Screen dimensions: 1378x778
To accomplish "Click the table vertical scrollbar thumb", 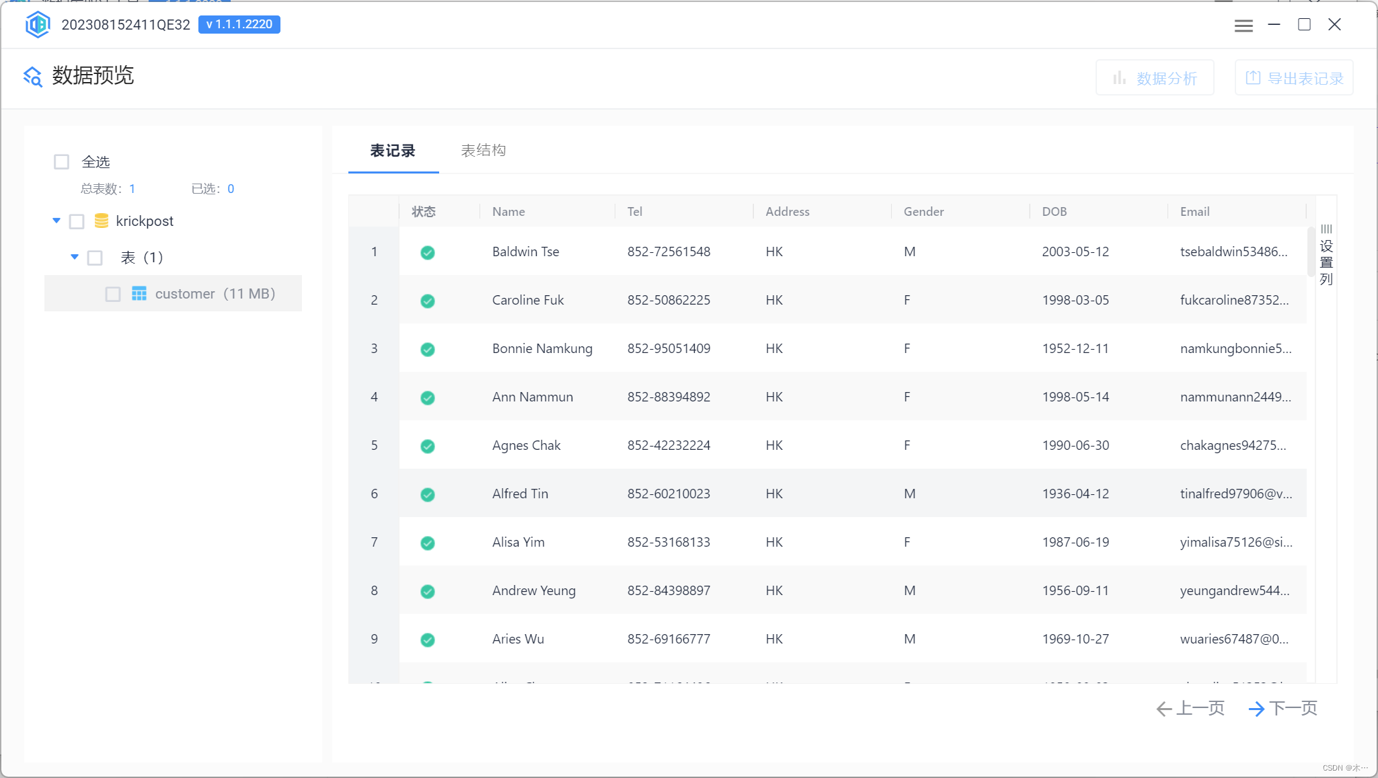I will [x=1311, y=251].
